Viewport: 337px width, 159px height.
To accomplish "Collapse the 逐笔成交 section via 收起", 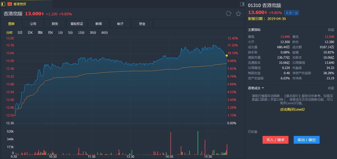I will (x=331, y=88).
